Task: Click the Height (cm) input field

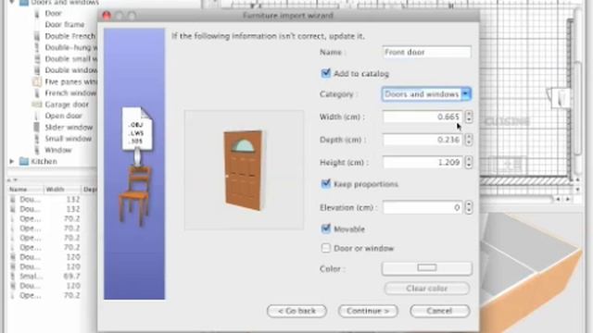Action: point(423,163)
